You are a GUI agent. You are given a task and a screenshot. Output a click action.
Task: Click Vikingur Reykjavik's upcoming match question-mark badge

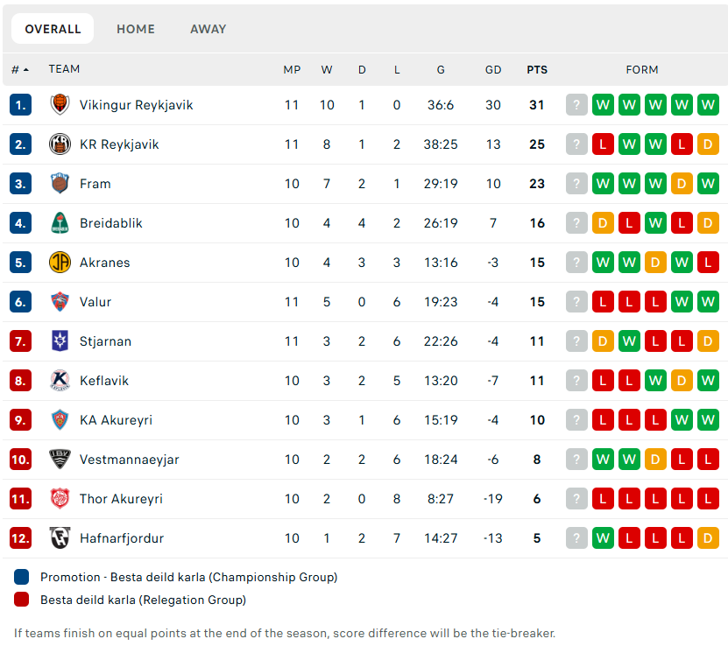pyautogui.click(x=576, y=105)
